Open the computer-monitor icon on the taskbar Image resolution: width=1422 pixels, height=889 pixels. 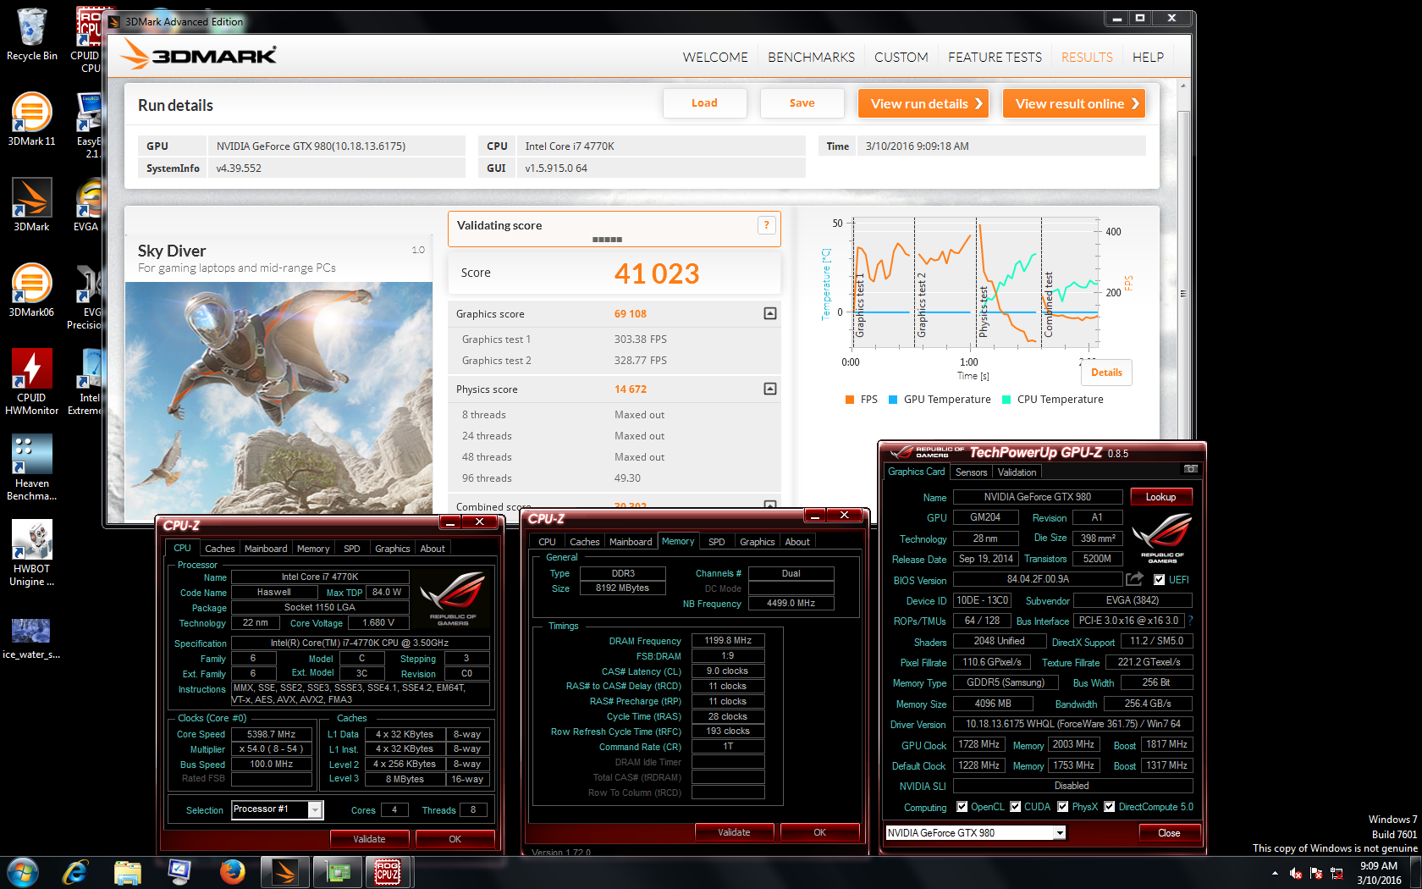click(179, 872)
